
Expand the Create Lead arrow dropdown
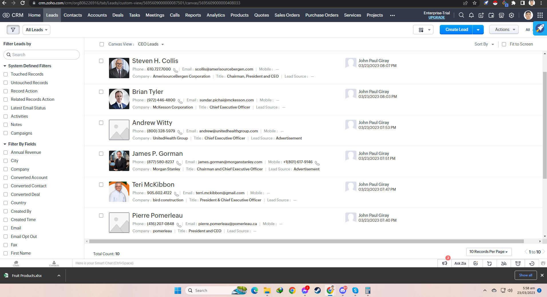point(478,30)
